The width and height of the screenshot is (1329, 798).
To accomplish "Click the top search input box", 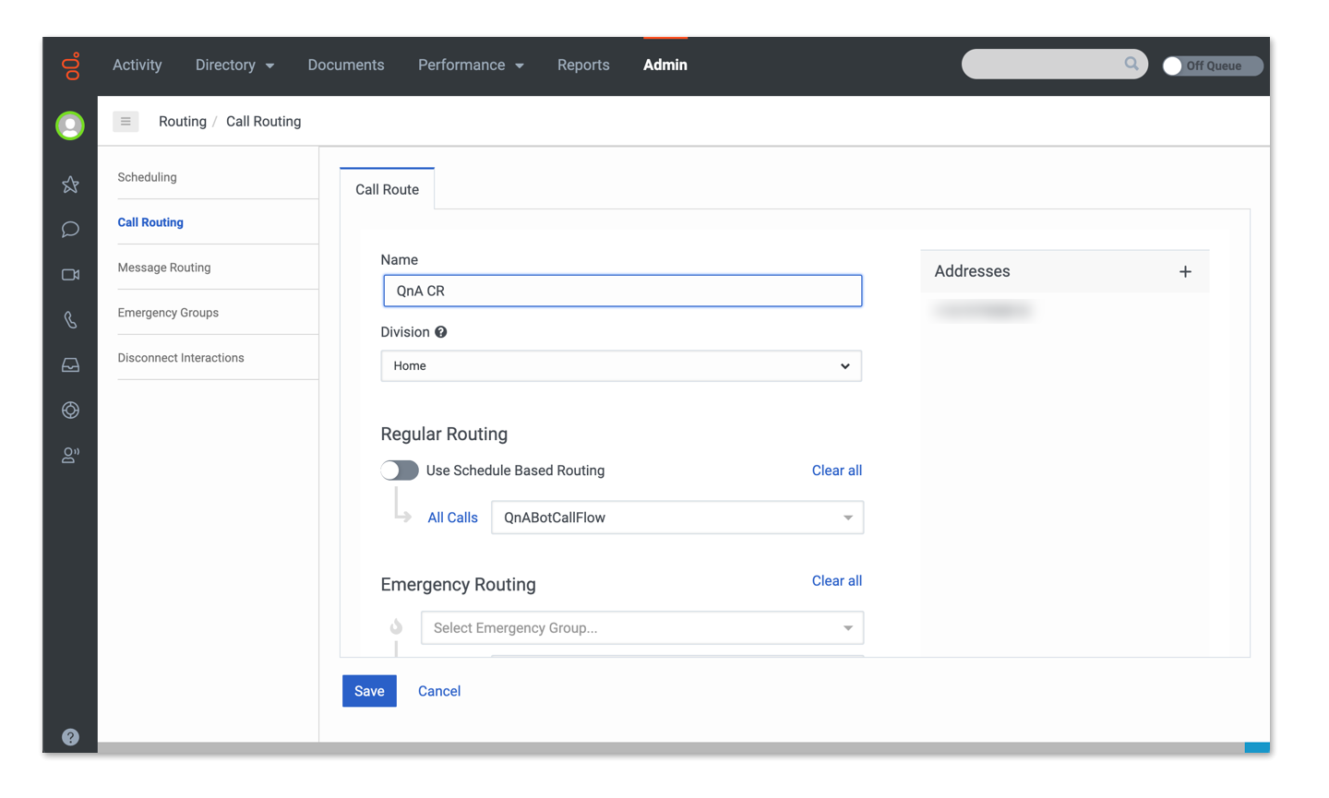I will 1055,64.
